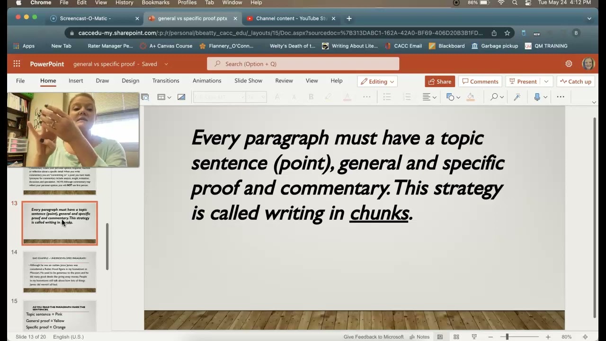Click the Present button
Screen dimensions: 606x341
[x=524, y=81]
